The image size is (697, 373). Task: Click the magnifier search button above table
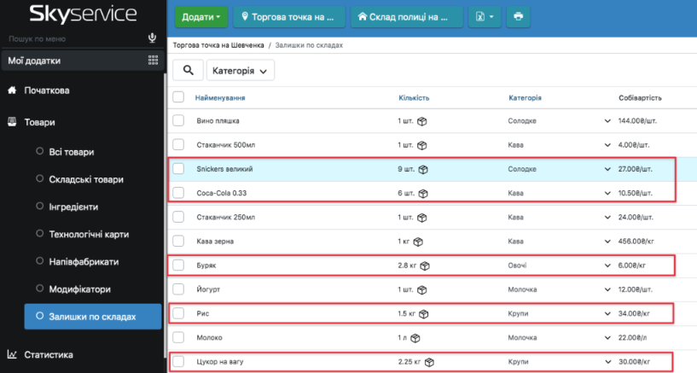189,71
